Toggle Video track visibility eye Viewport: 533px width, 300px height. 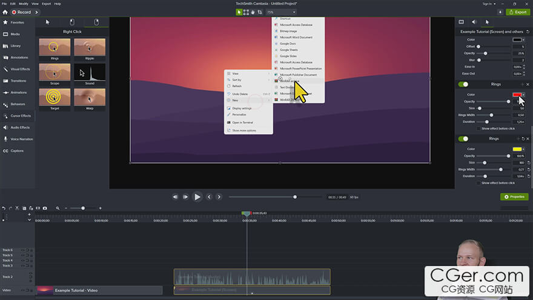point(23,290)
